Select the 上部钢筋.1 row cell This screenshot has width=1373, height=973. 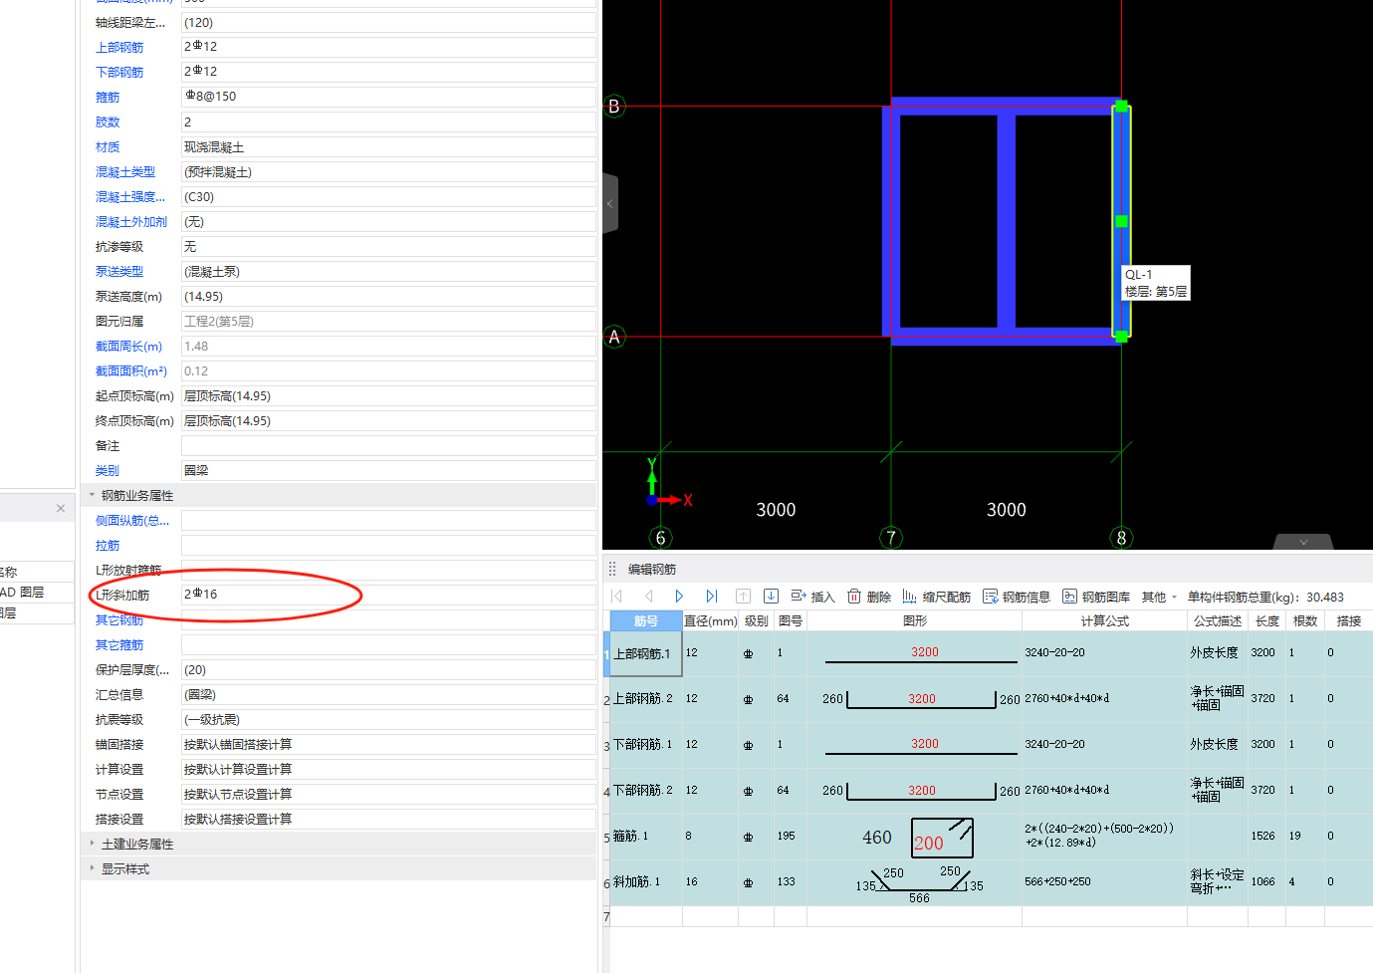click(646, 654)
